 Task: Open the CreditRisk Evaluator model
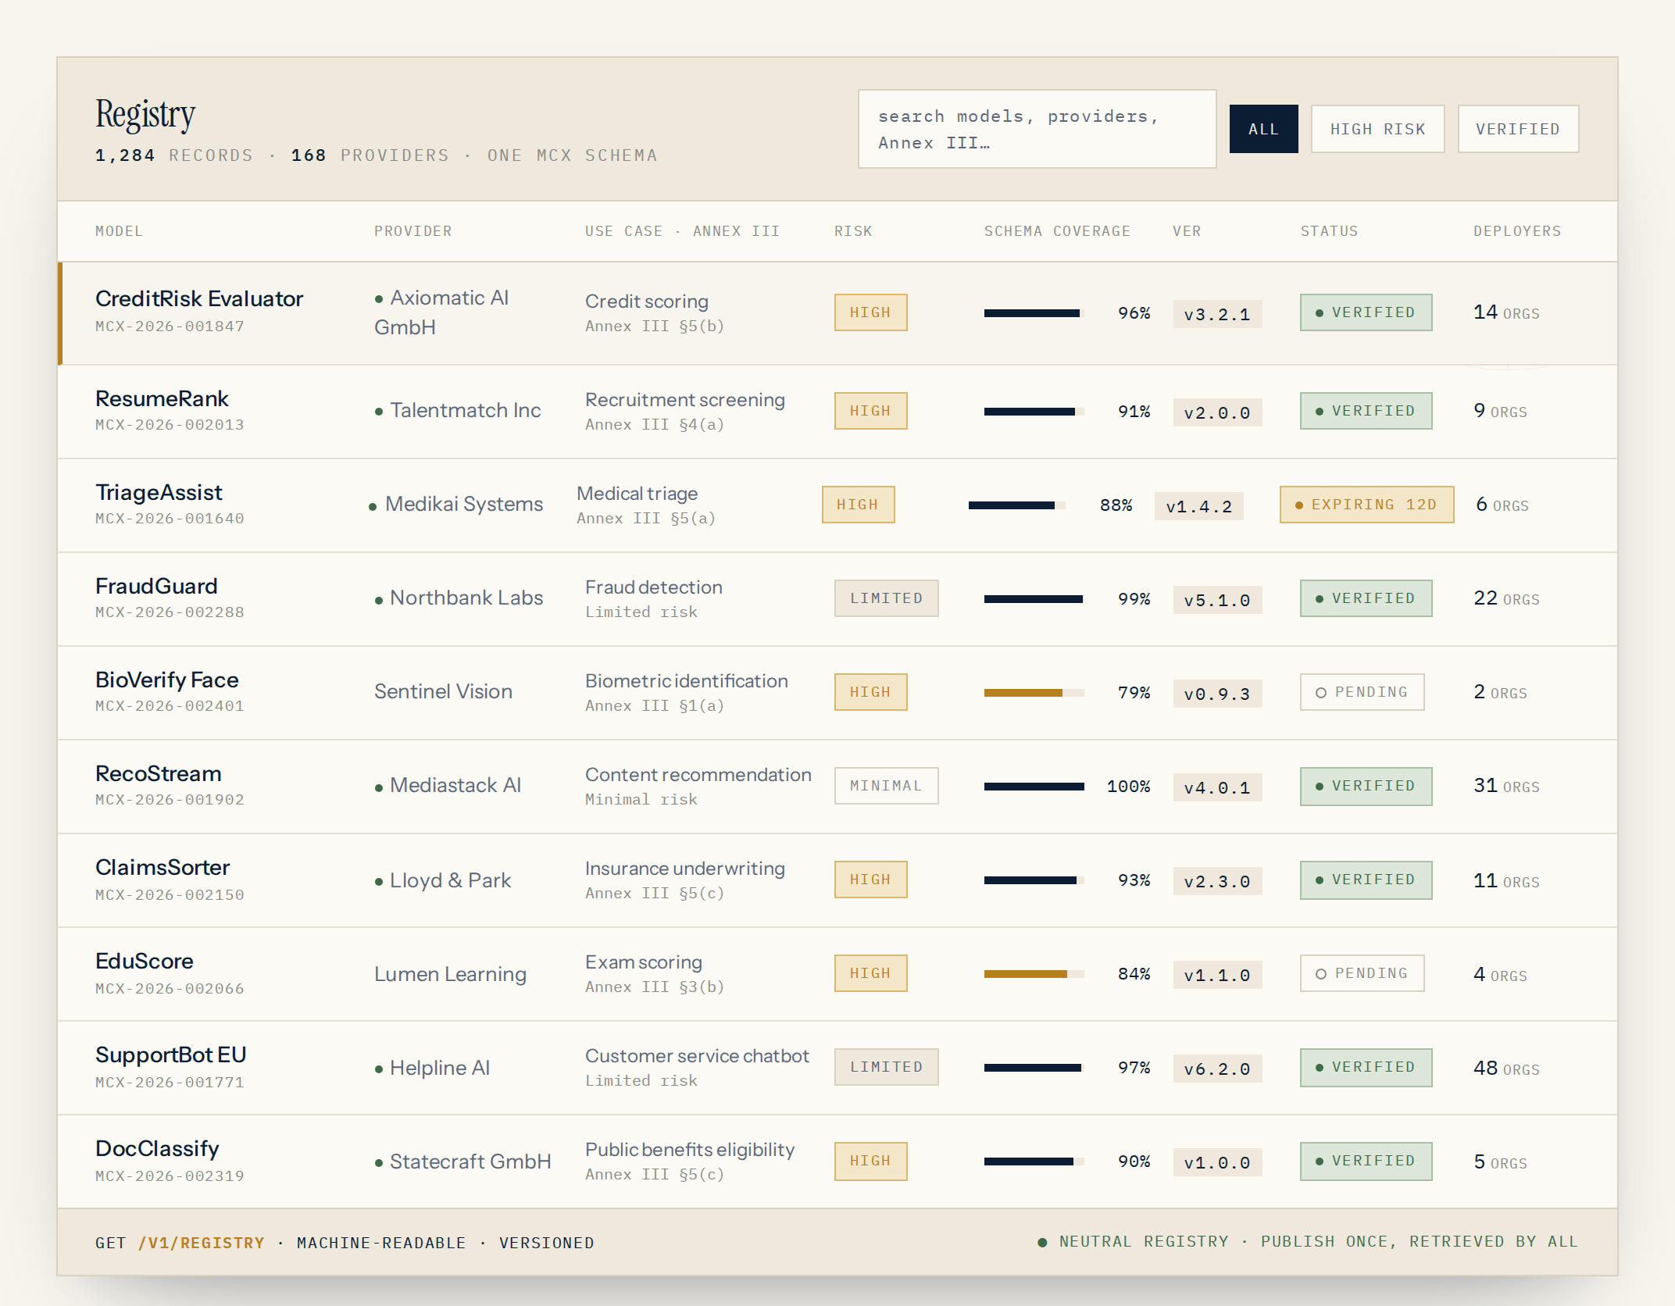tap(199, 298)
